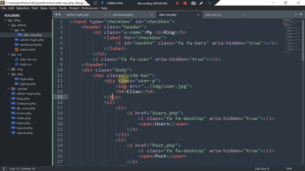Open index.php in the sidebar
The height and width of the screenshot is (171, 305).
[23, 118]
